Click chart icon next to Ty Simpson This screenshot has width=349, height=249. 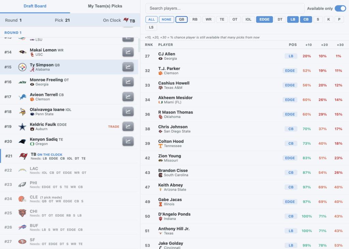128,67
